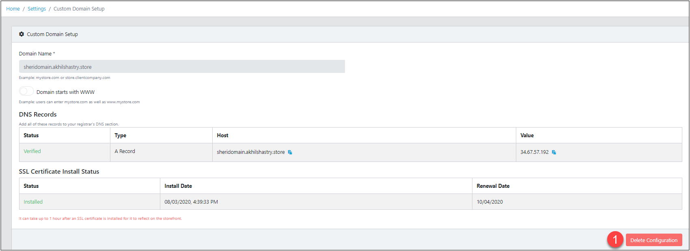
Task: Select the Custom Domain Setup breadcrumb text
Action: (x=79, y=9)
